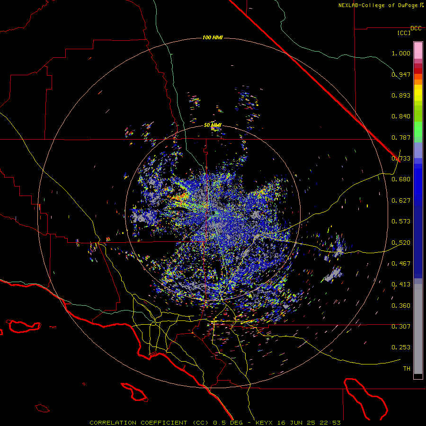Click the CORRELATION COEFFICIENT footer caption
Image resolution: width=426 pixels, height=426 pixels.
coord(215,423)
